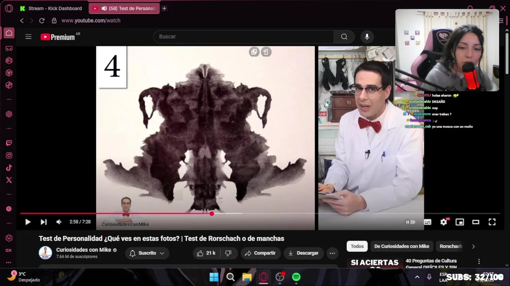Reload the YouTube page
Viewport: 510px width, 286px height.
(x=42, y=21)
